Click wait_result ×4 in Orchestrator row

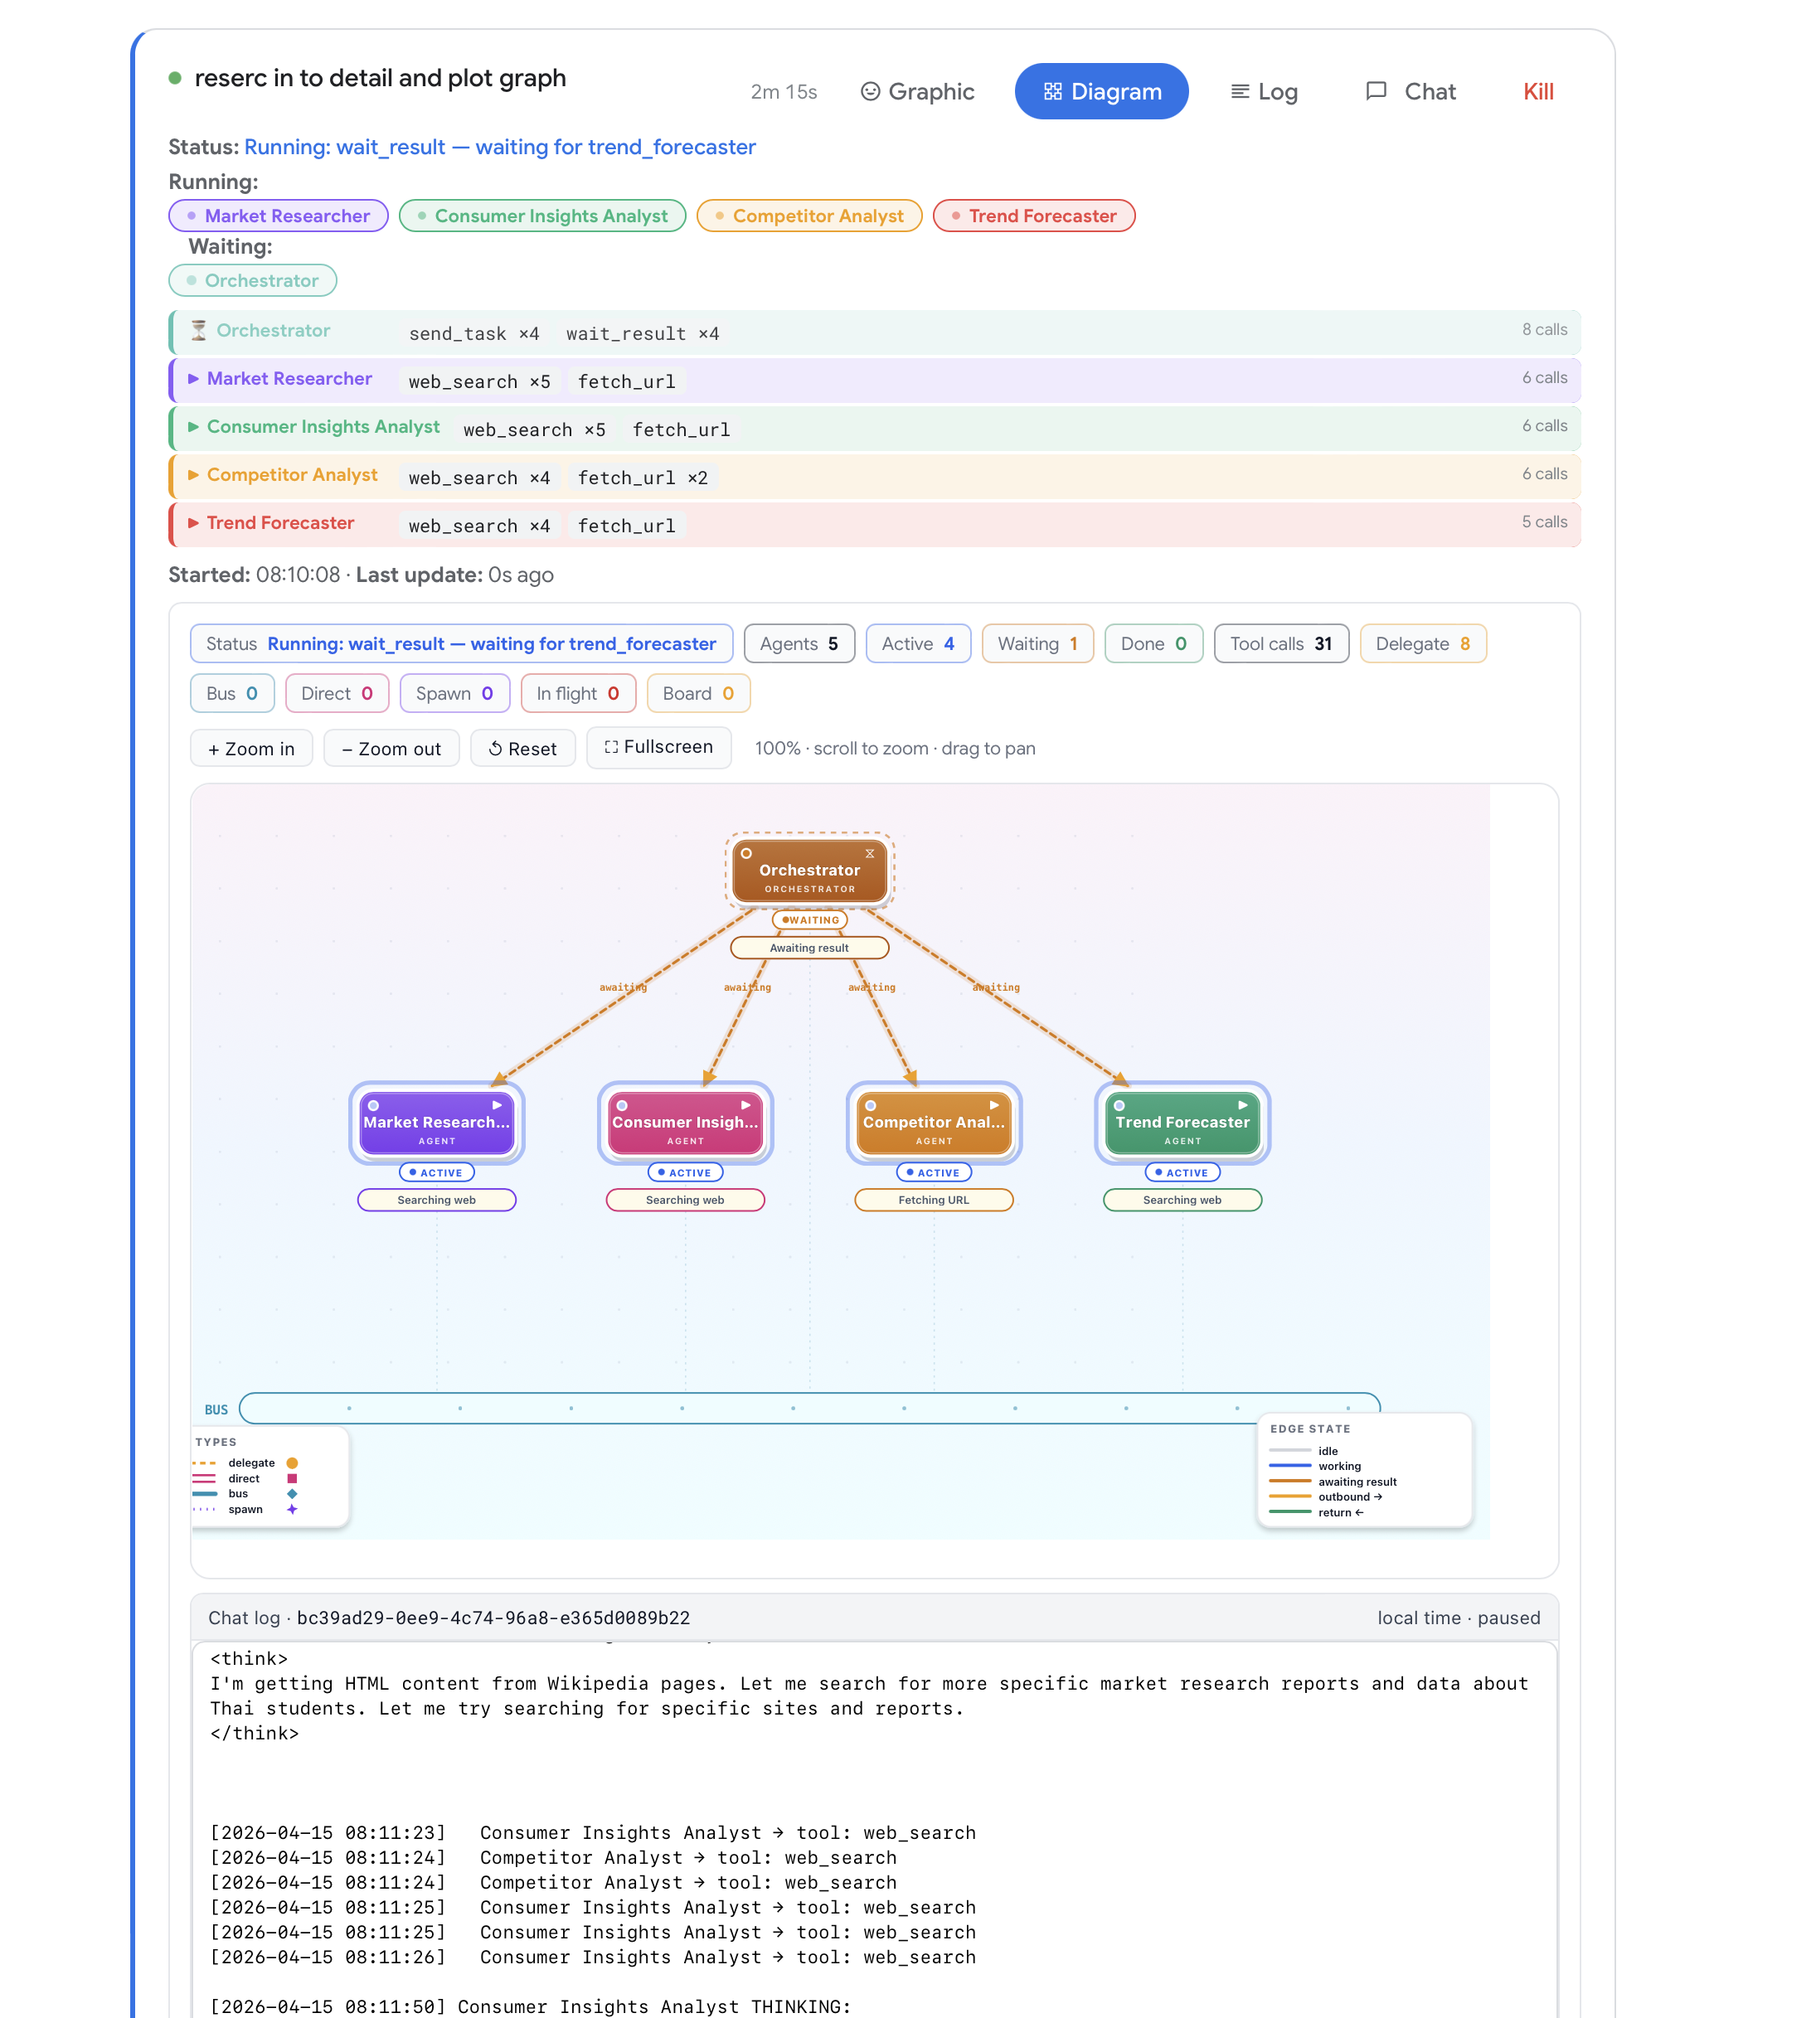643,333
